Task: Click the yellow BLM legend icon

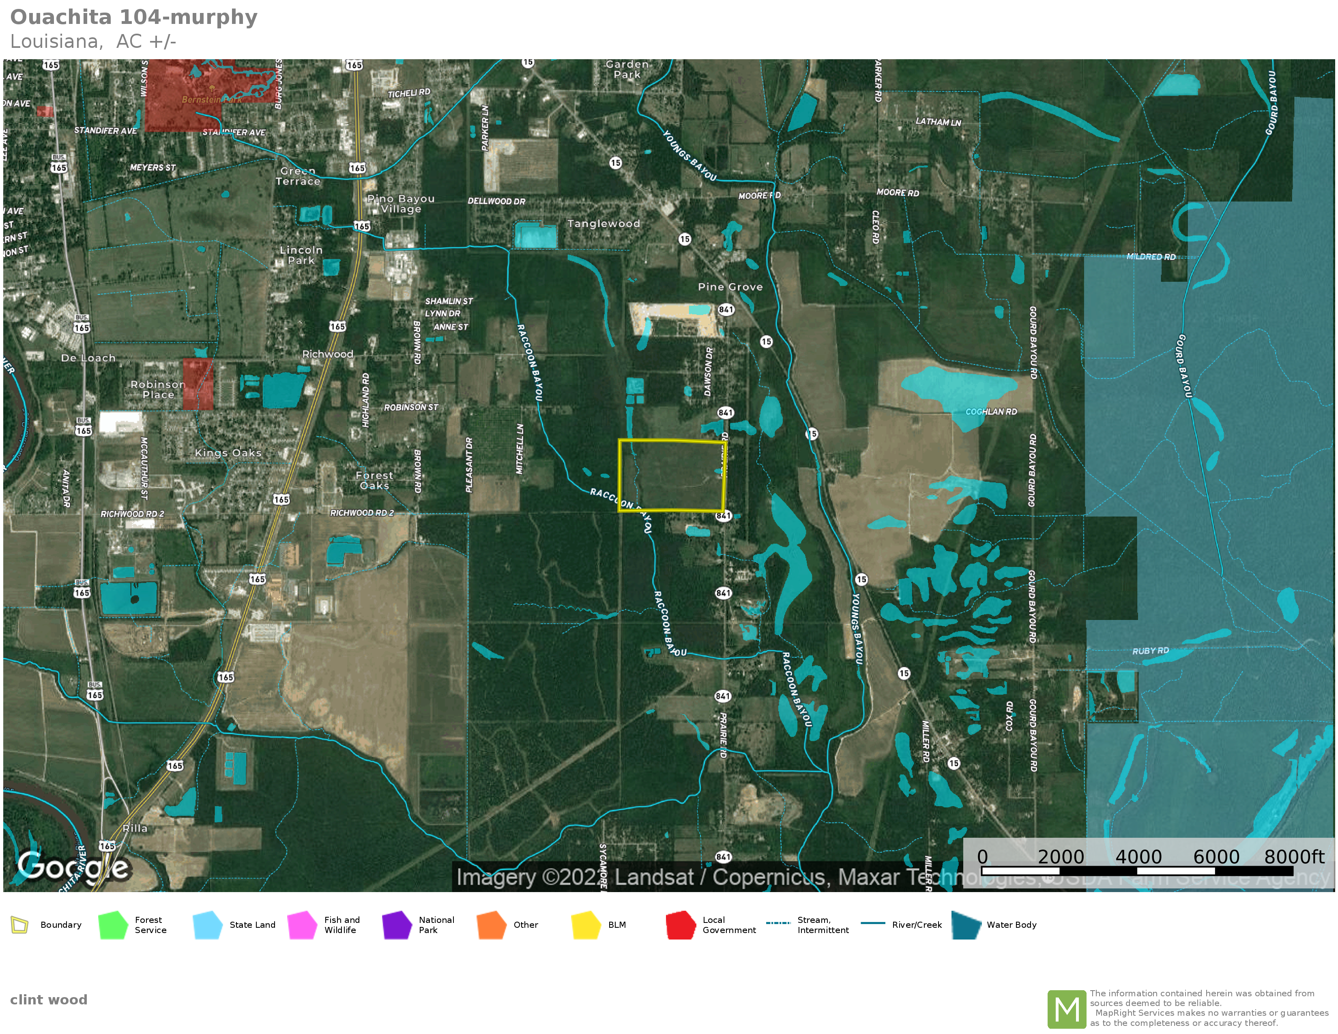Action: coord(586,925)
